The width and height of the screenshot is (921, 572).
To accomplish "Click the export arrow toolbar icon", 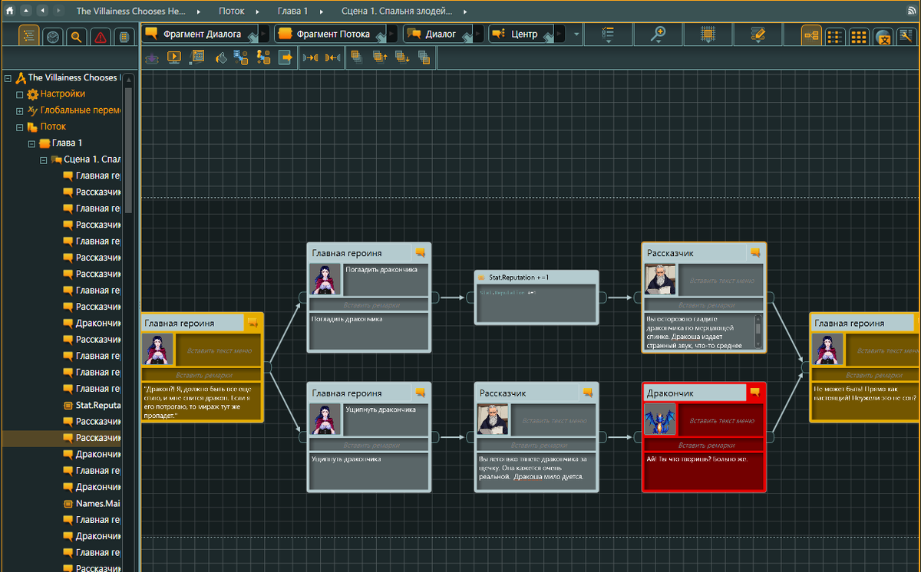I will (286, 58).
